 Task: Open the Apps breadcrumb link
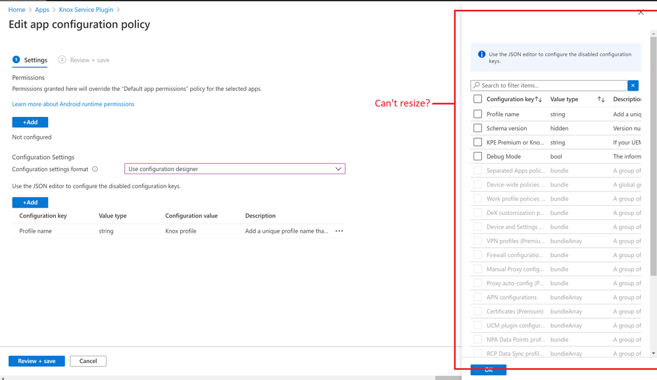pyautogui.click(x=42, y=10)
